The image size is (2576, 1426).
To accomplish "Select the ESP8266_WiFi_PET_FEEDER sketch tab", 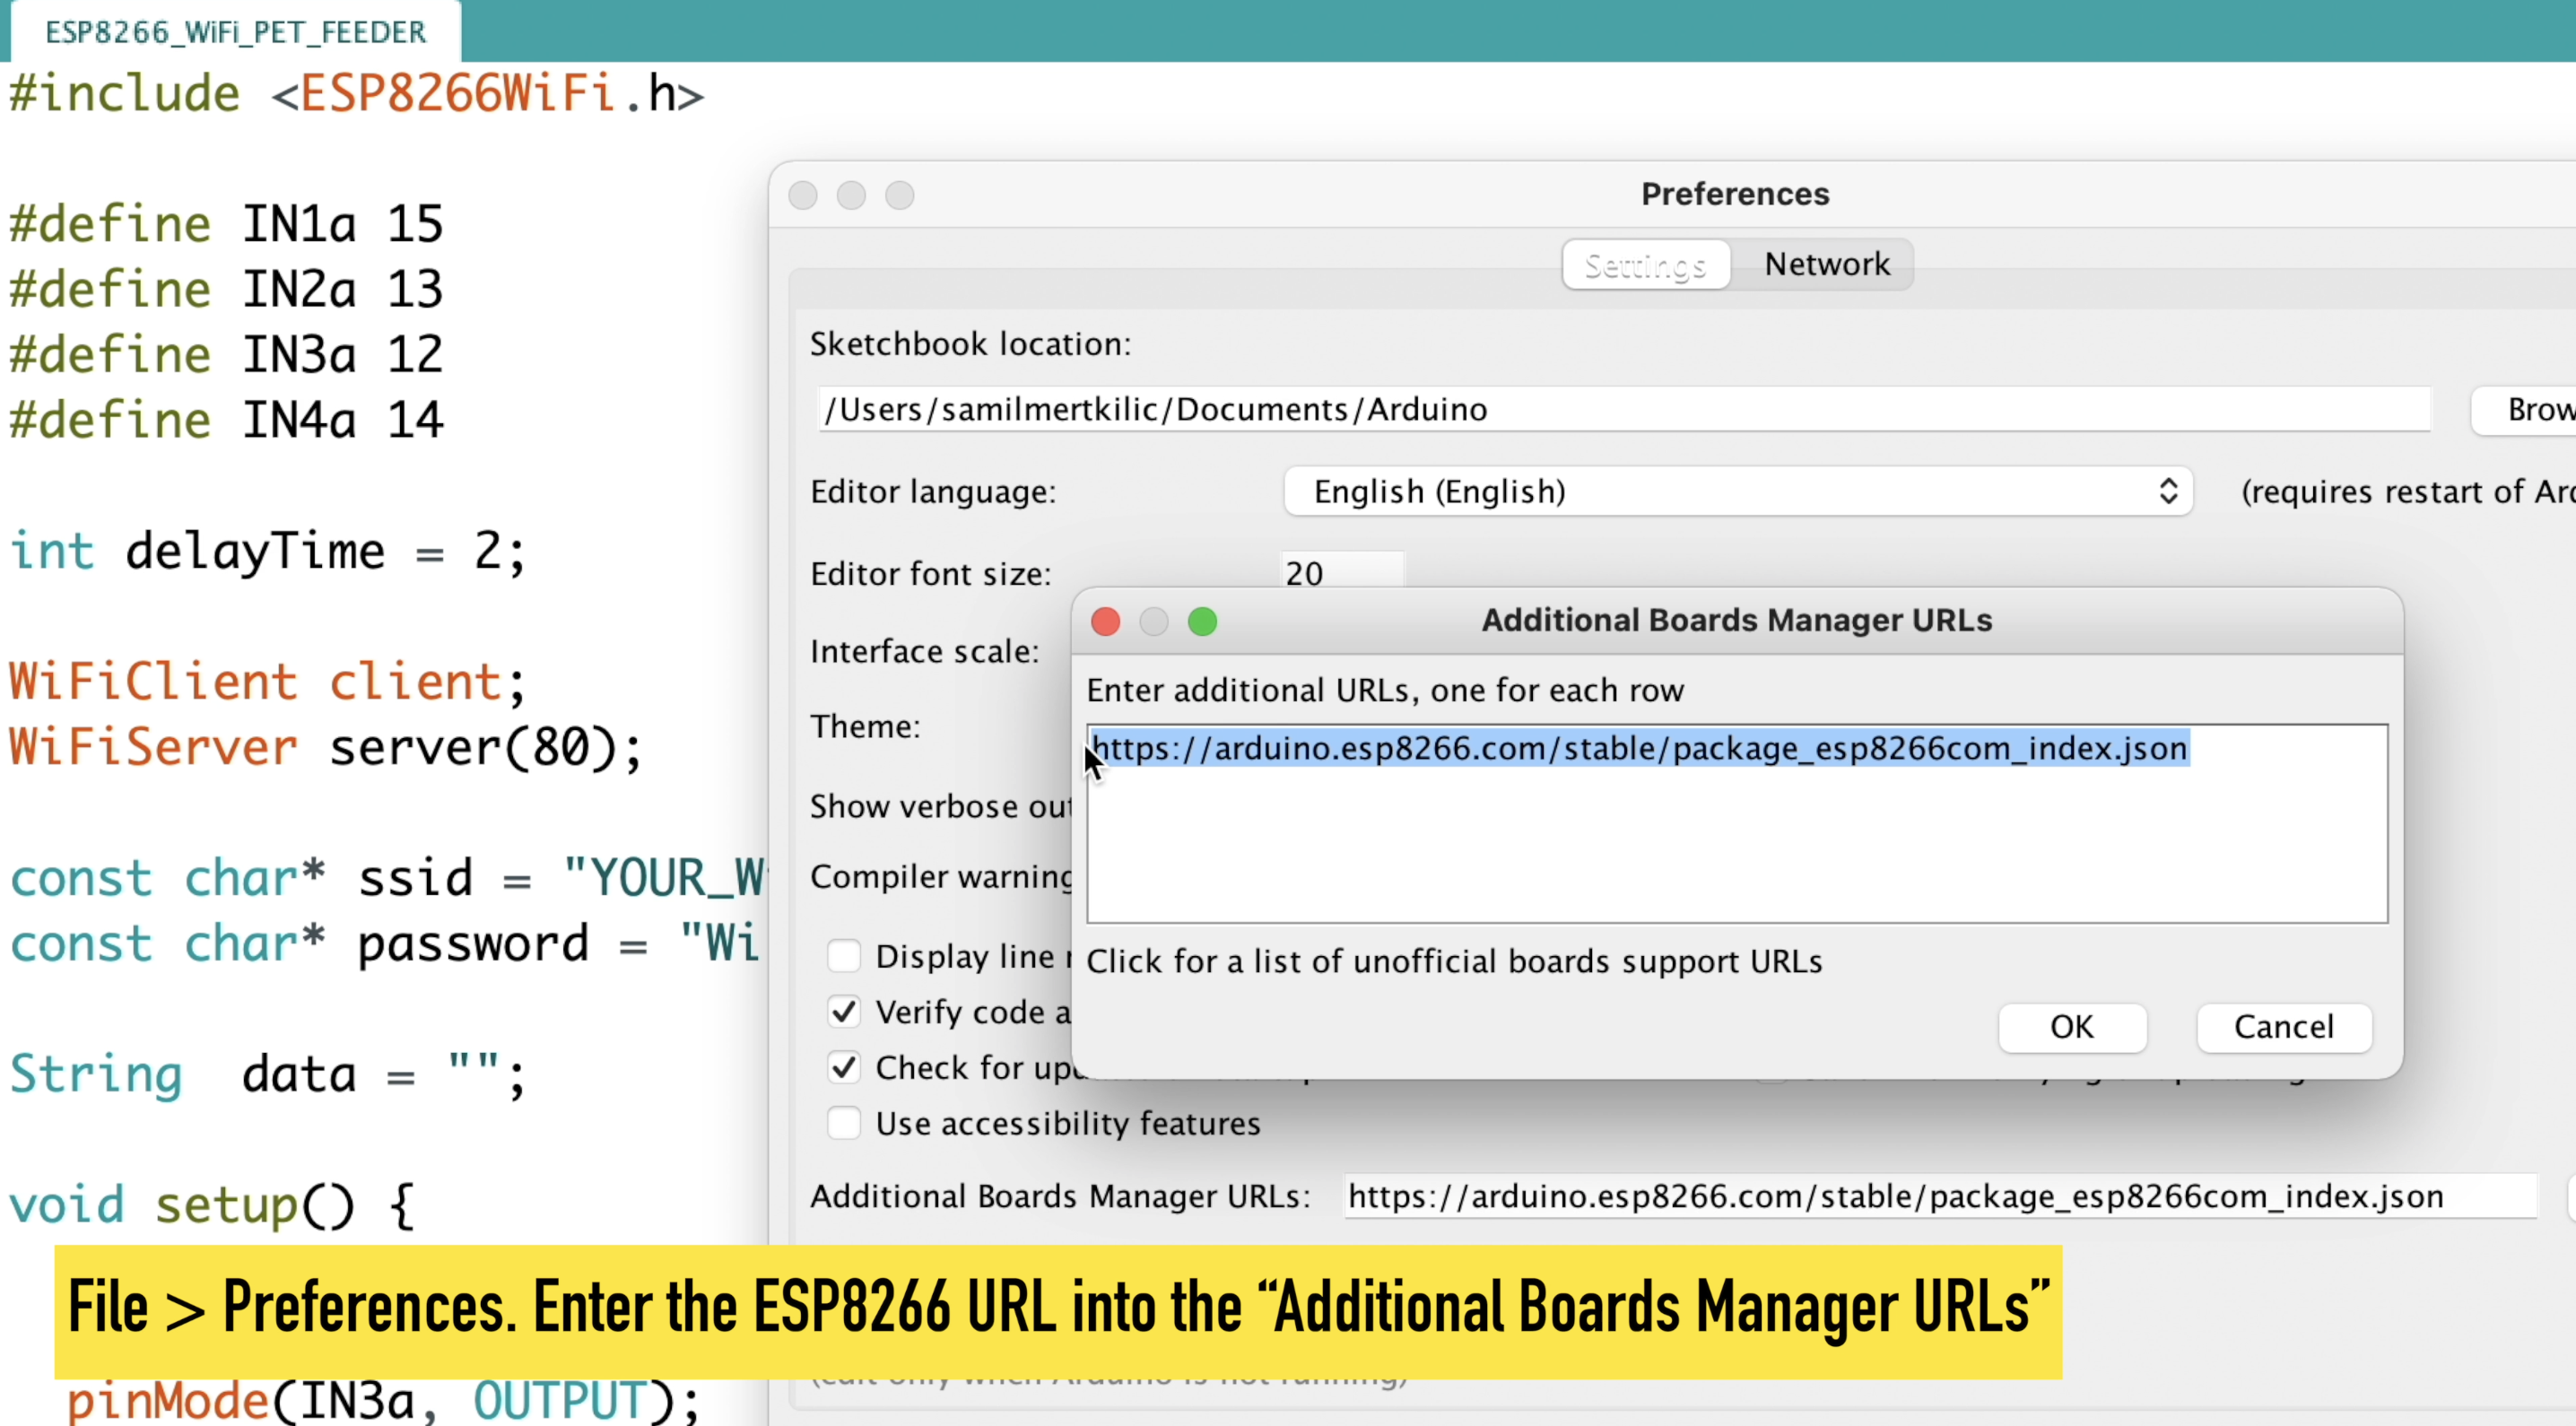I will pyautogui.click(x=236, y=32).
